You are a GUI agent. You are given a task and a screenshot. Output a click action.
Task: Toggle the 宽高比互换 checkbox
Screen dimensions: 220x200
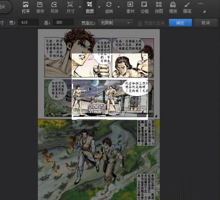140,23
